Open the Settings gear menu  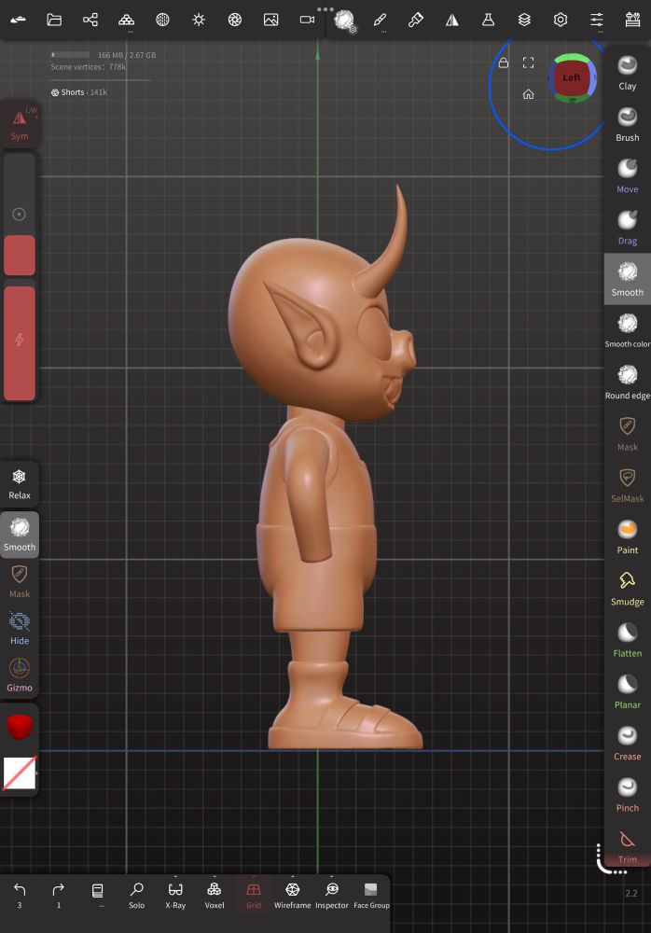point(561,20)
